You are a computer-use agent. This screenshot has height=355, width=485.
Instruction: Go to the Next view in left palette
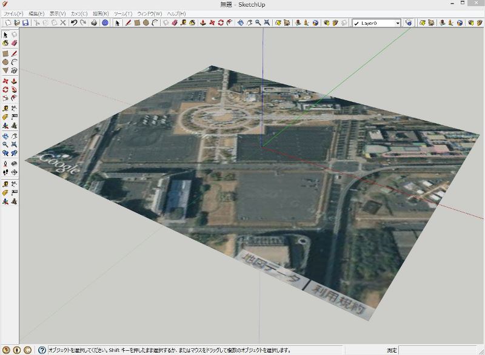coord(14,153)
